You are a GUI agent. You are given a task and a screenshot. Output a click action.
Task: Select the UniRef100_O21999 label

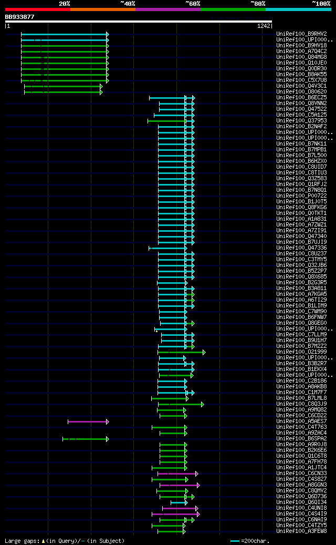pyautogui.click(x=301, y=352)
